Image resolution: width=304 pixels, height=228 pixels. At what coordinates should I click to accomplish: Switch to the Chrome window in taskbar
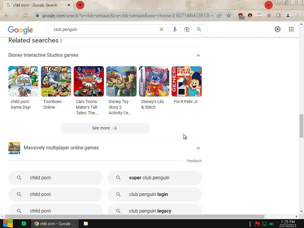click(55, 224)
